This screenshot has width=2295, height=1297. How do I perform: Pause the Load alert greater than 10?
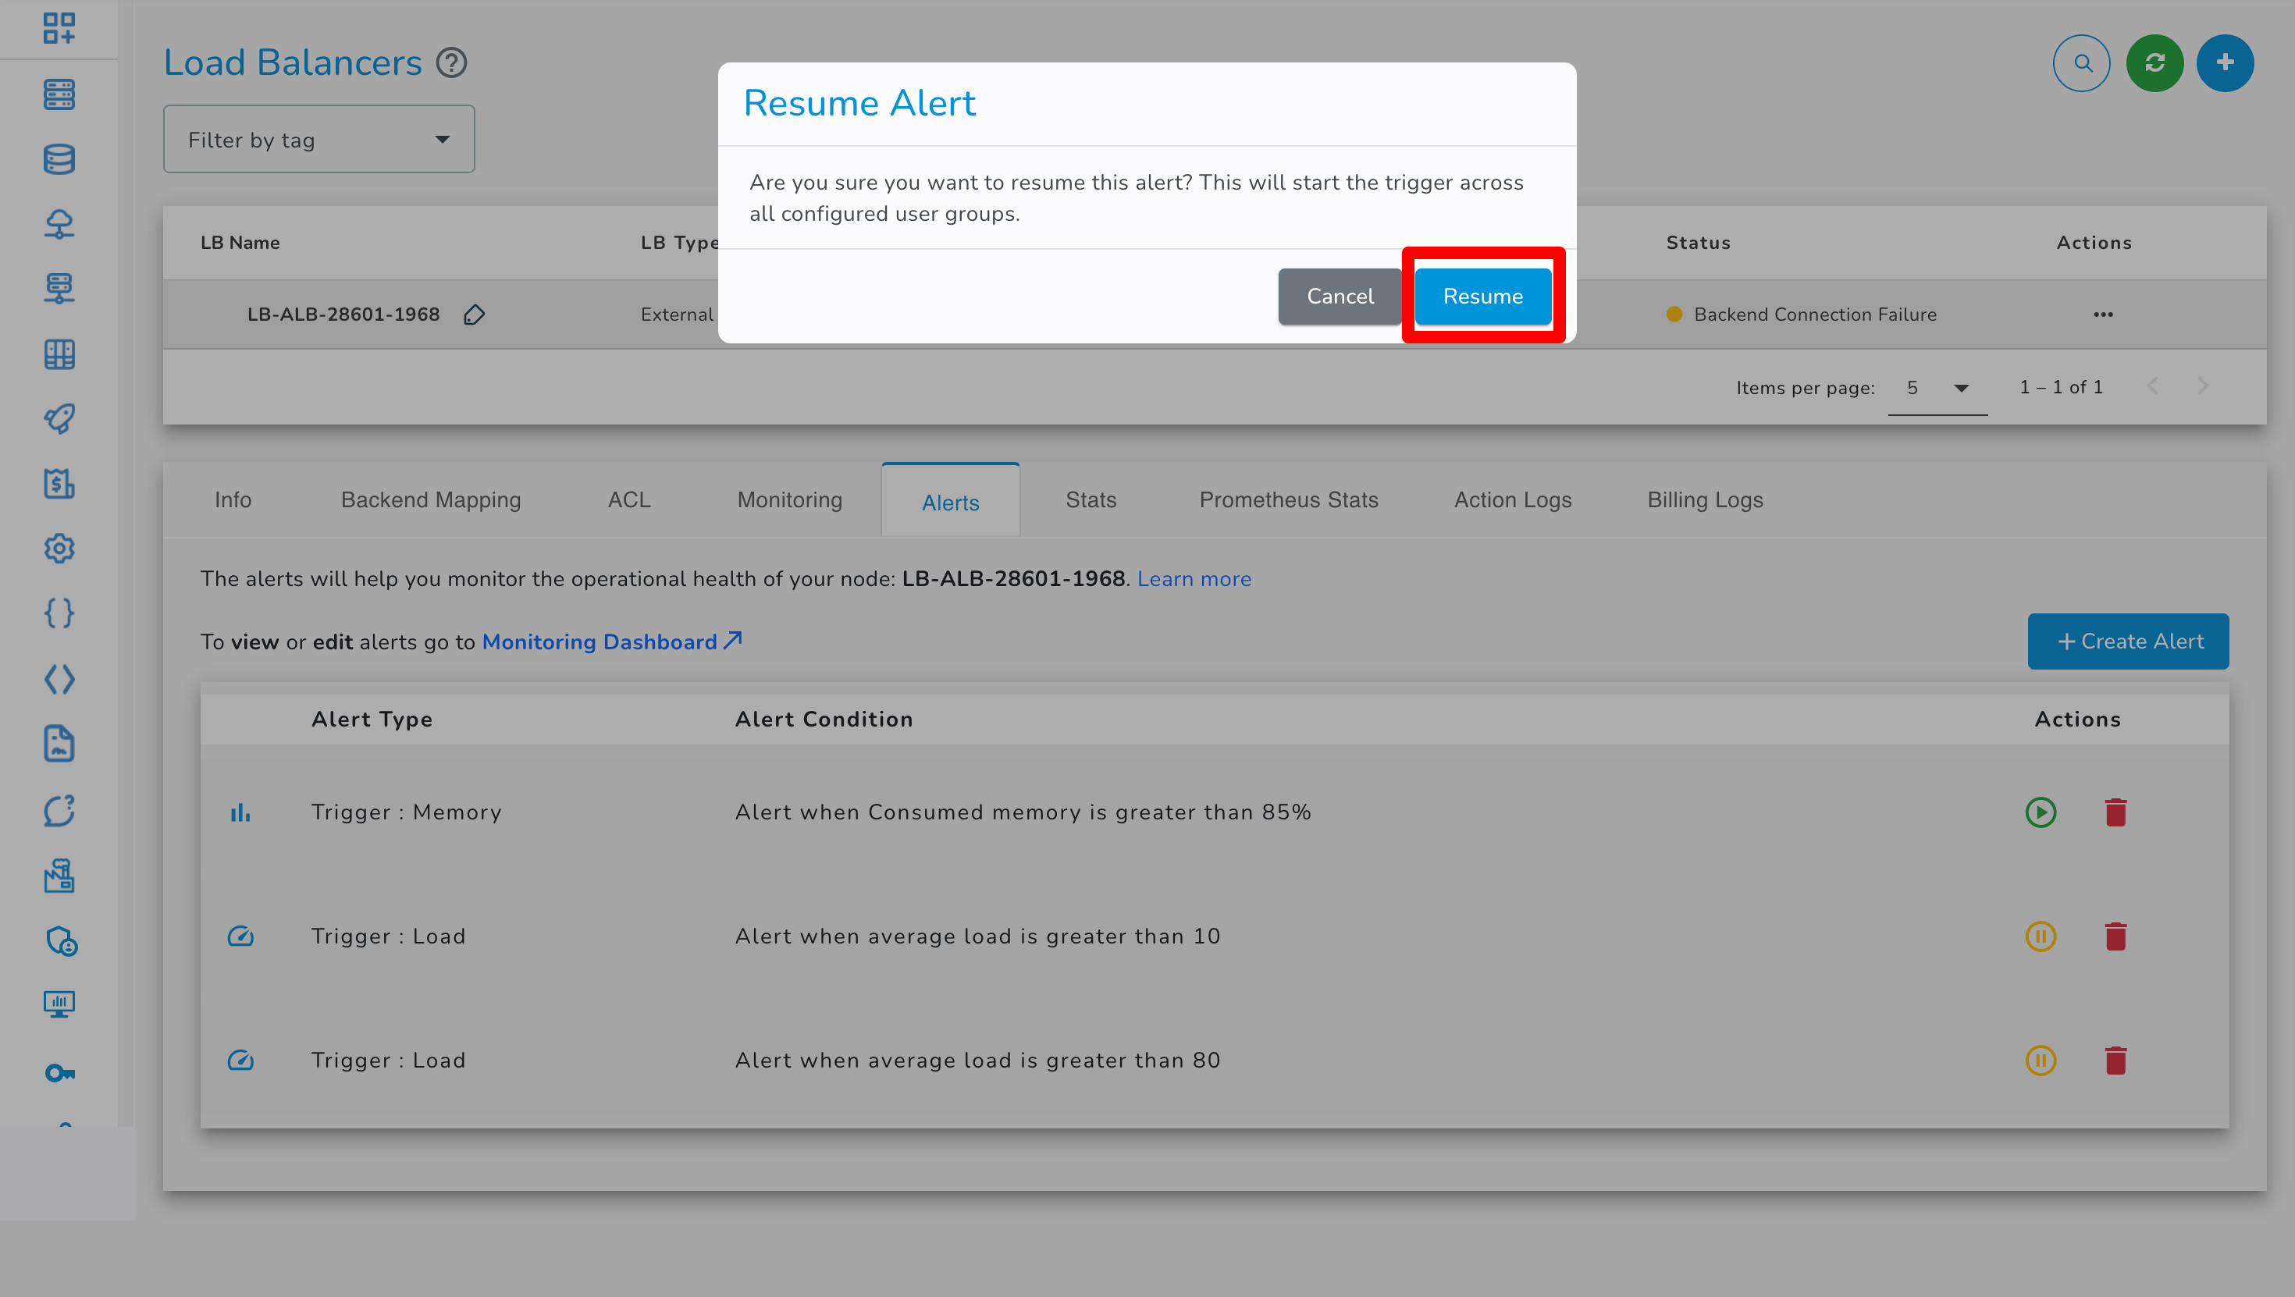click(2041, 936)
